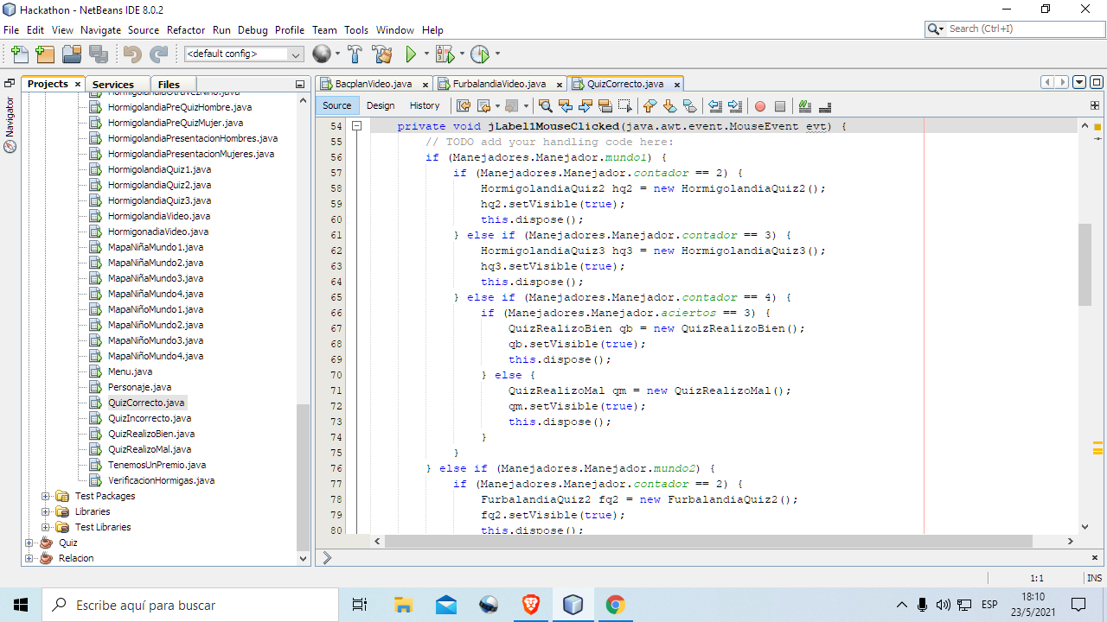Expand the Libraries folder node
Viewport: 1107px width, 622px height.
46,511
